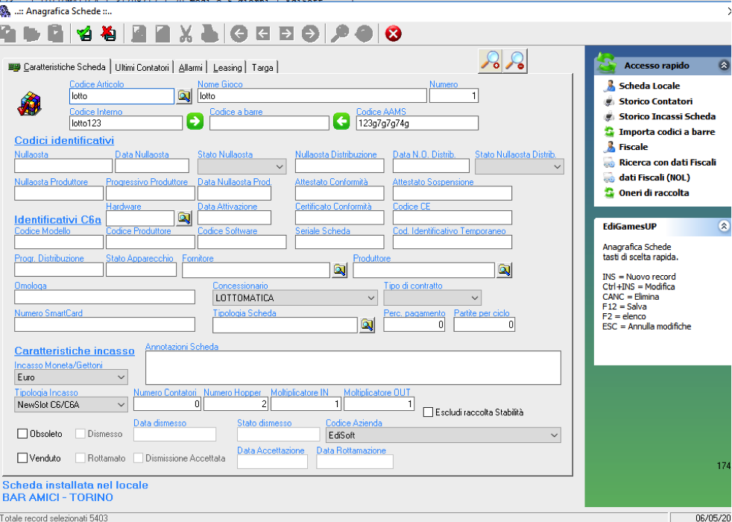Viewport: 732px width, 522px height.
Task: Click the greyed two-documents copy toolbar icon
Action: pyautogui.click(x=8, y=34)
